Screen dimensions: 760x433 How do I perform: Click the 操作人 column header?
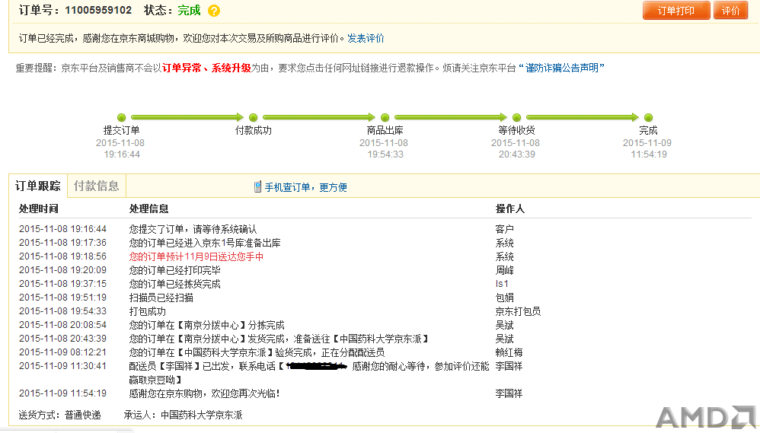tap(510, 209)
